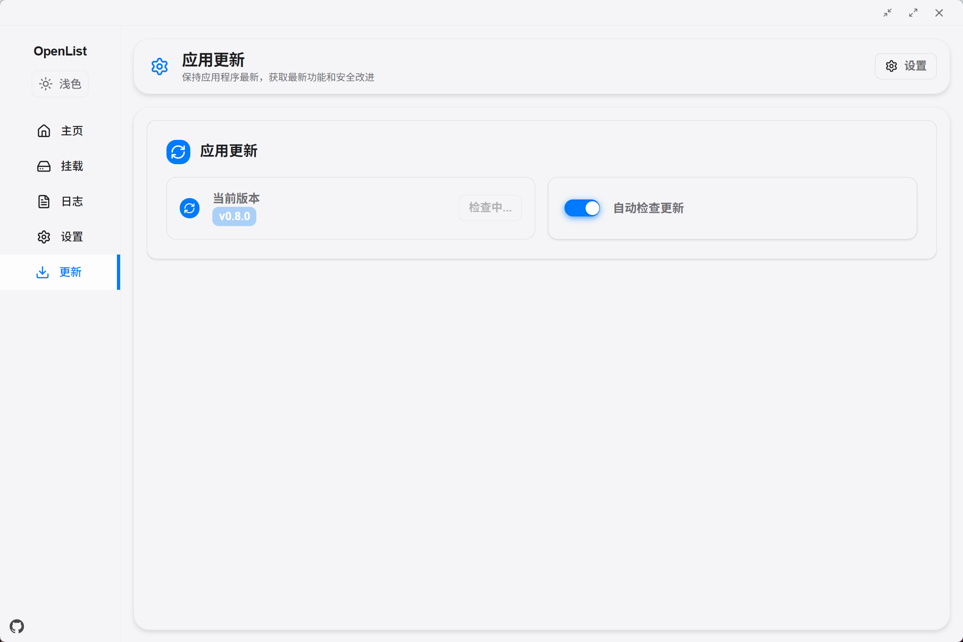Image resolution: width=963 pixels, height=642 pixels.
Task: Select the 更新 sidebar item
Action: pyautogui.click(x=70, y=272)
